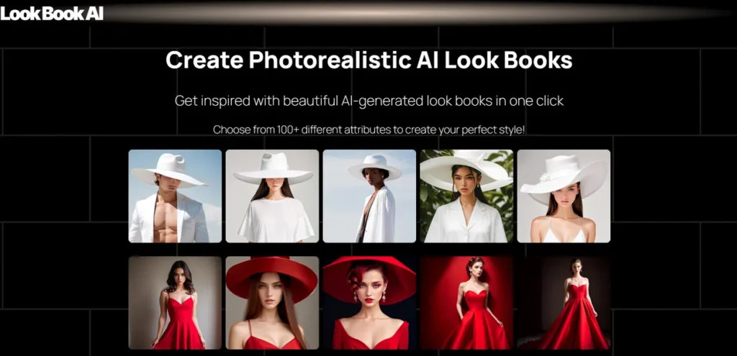
Task: Select the red-hat woman wearing red earrings
Action: 369,303
